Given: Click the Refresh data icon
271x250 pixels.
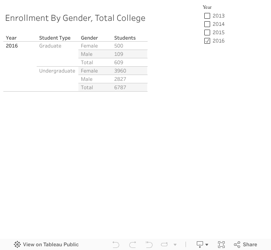Looking at the screenshot, I should point(164,245).
